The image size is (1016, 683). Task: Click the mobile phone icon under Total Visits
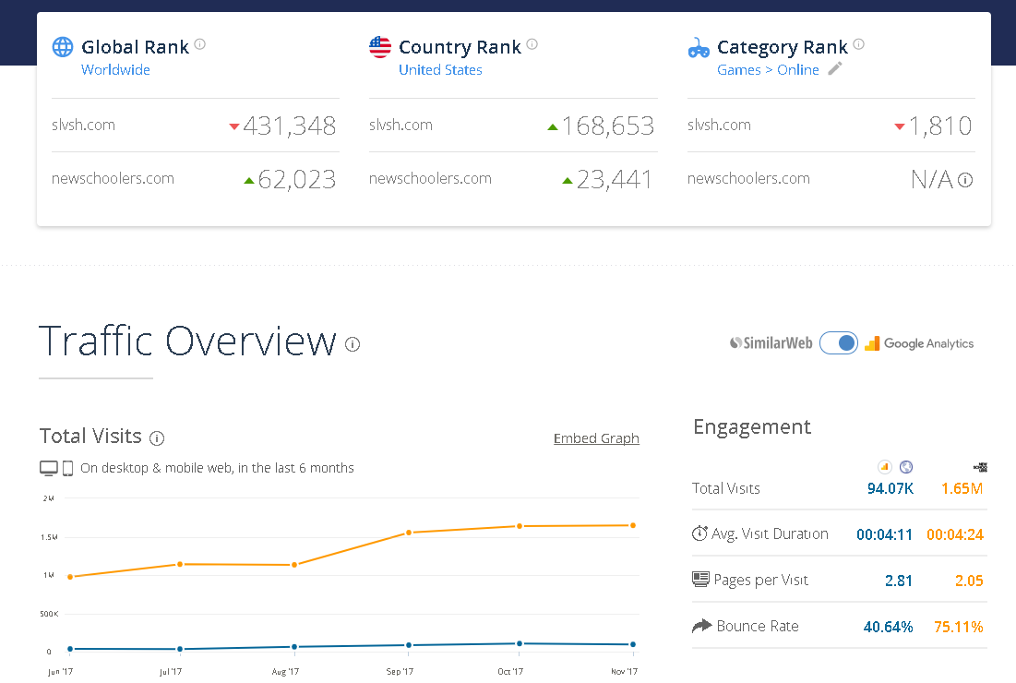click(68, 468)
